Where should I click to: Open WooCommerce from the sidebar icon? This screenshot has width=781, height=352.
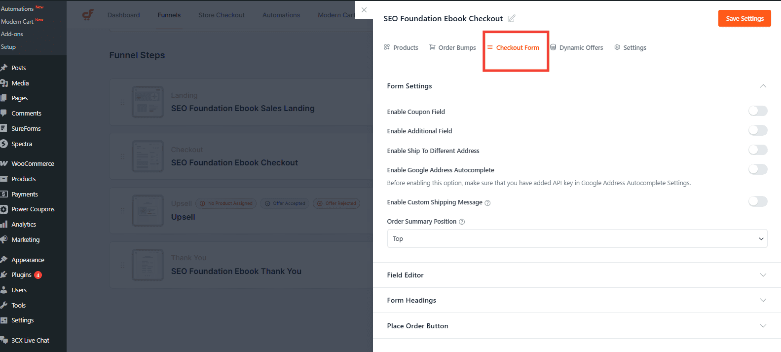click(x=6, y=163)
